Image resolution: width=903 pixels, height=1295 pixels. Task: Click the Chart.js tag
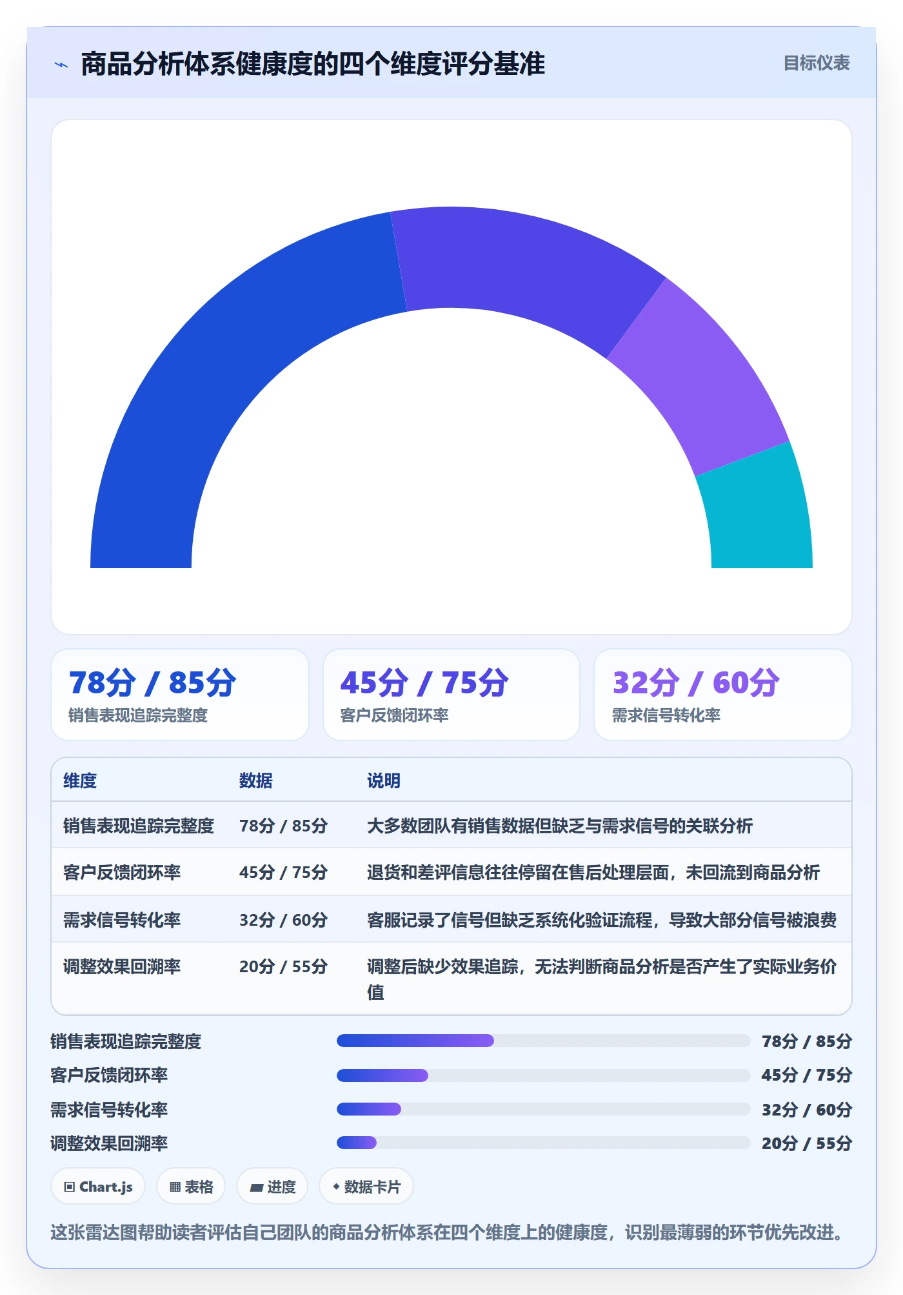[98, 1187]
